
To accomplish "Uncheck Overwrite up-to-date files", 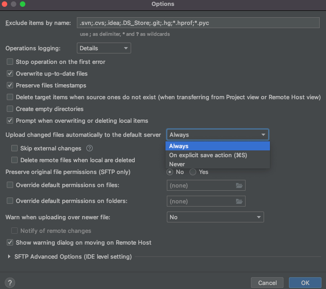I will (x=10, y=74).
